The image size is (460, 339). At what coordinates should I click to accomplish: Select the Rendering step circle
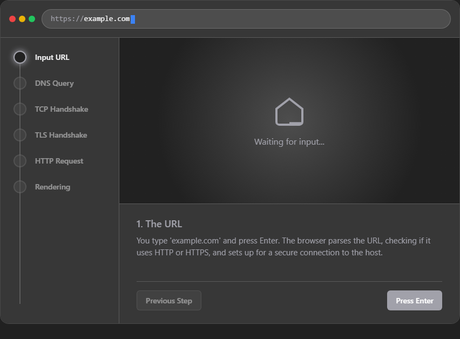tap(20, 187)
